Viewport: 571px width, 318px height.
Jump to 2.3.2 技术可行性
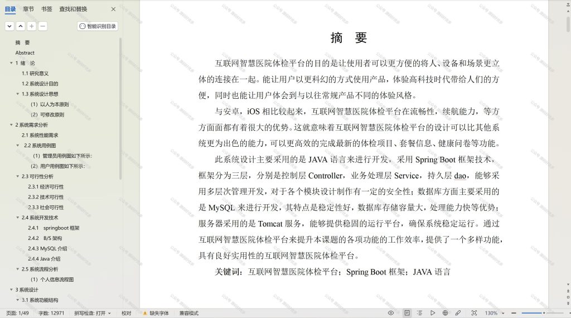pos(46,197)
